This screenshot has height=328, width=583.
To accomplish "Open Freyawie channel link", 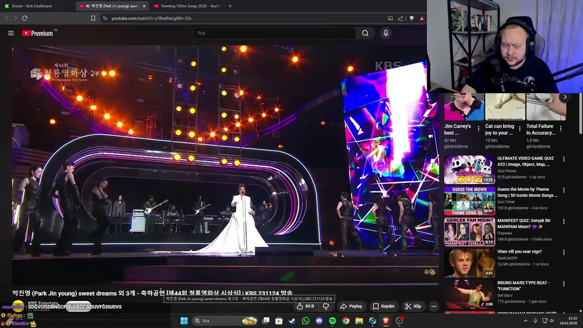I will 506,233.
